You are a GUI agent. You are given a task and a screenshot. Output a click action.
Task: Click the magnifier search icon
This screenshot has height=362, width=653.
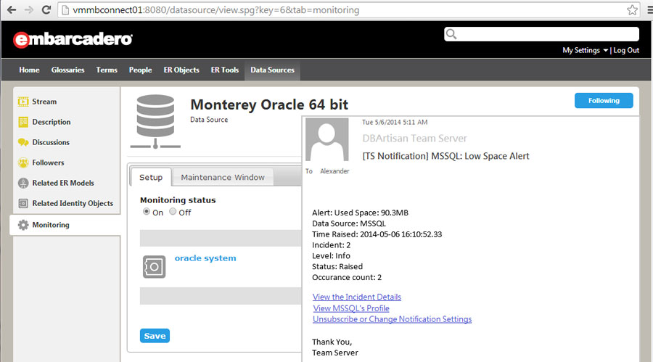point(451,34)
